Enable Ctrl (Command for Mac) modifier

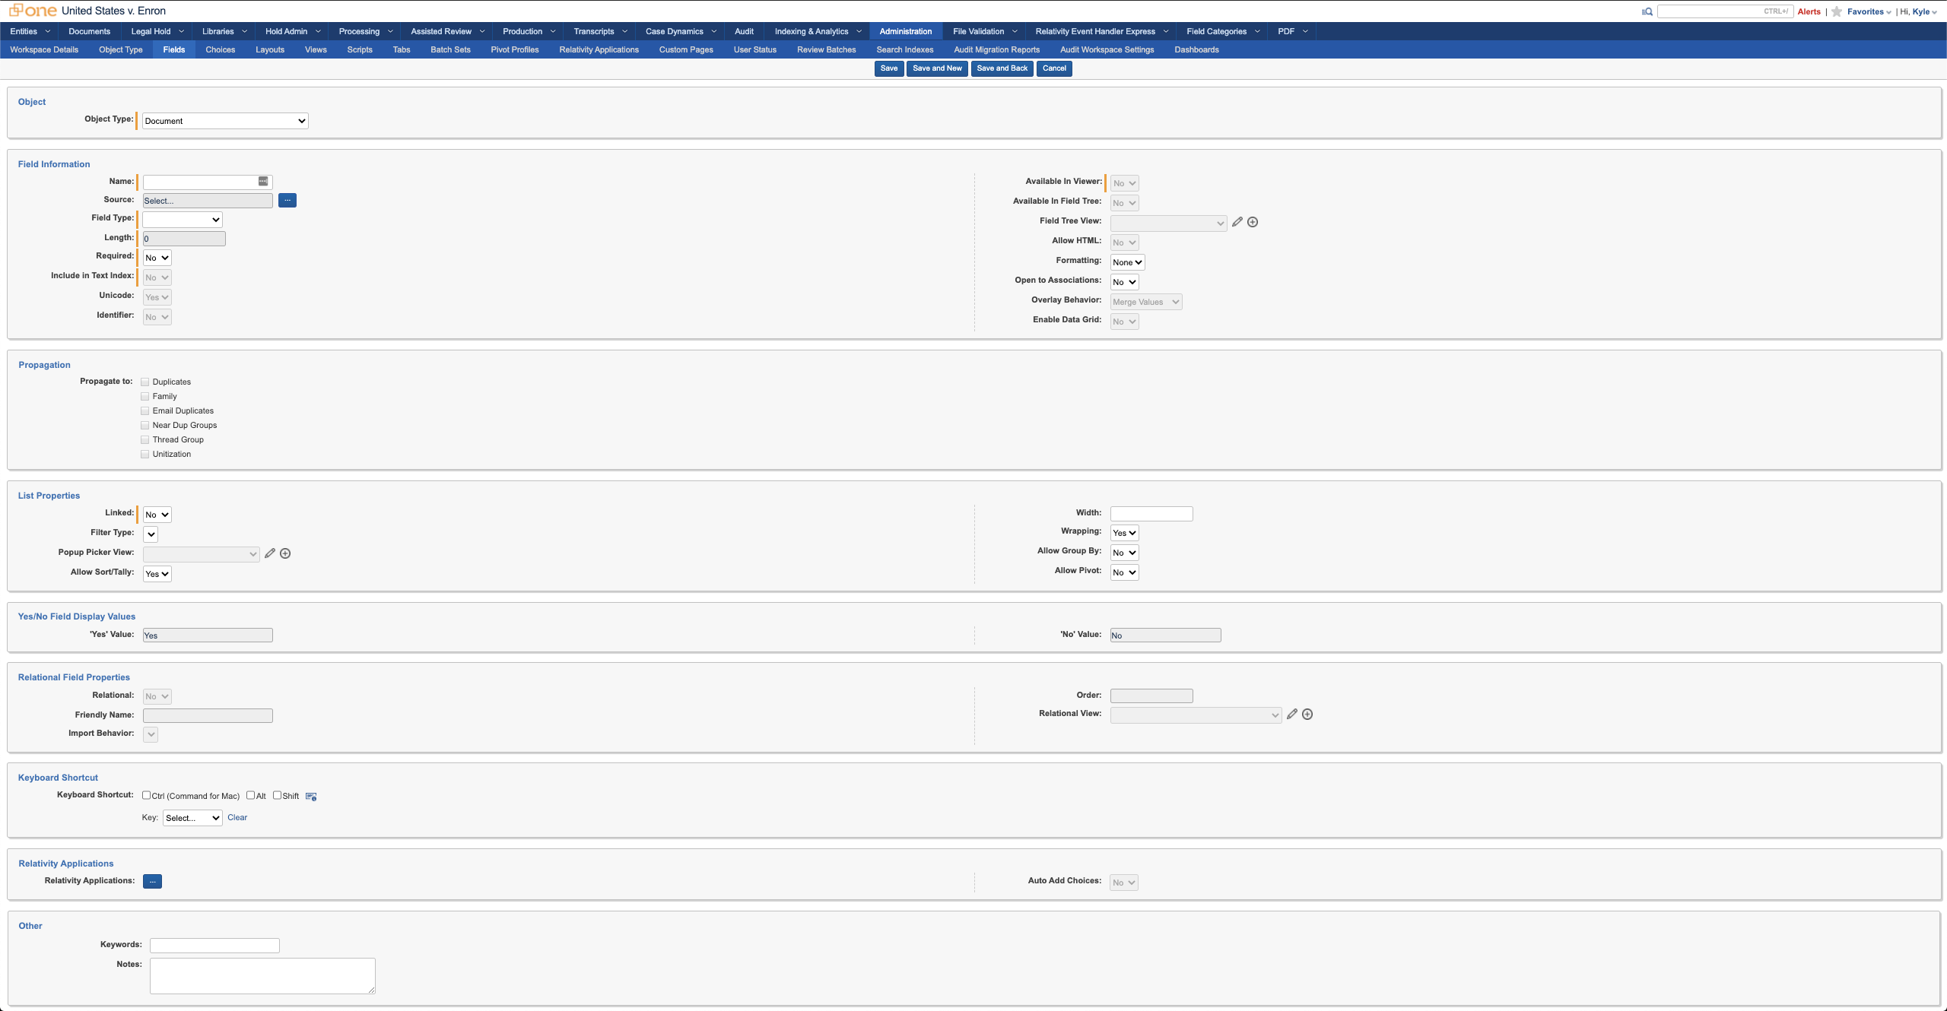[x=147, y=796]
